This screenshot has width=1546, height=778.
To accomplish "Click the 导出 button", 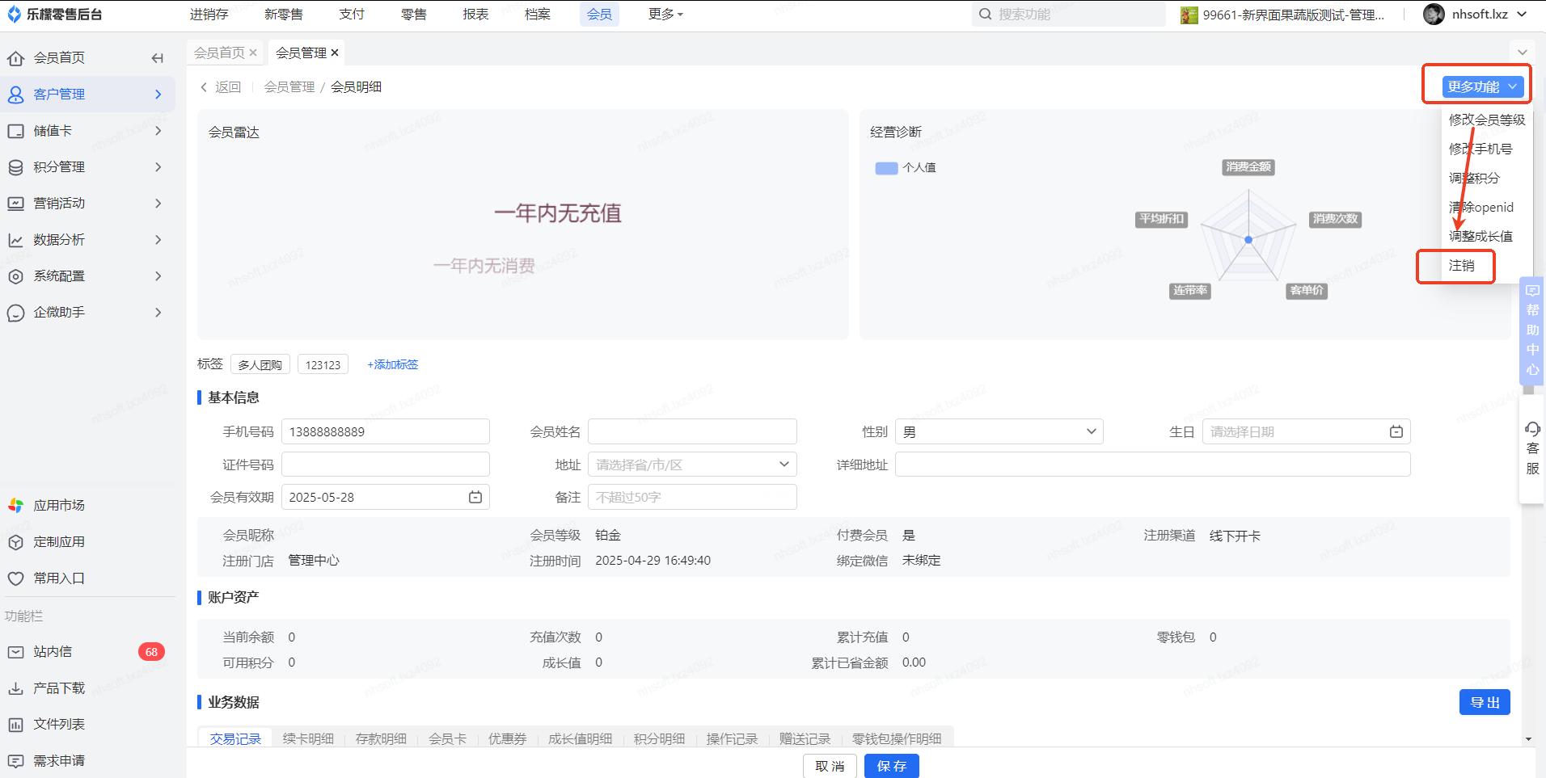I will click(1484, 703).
